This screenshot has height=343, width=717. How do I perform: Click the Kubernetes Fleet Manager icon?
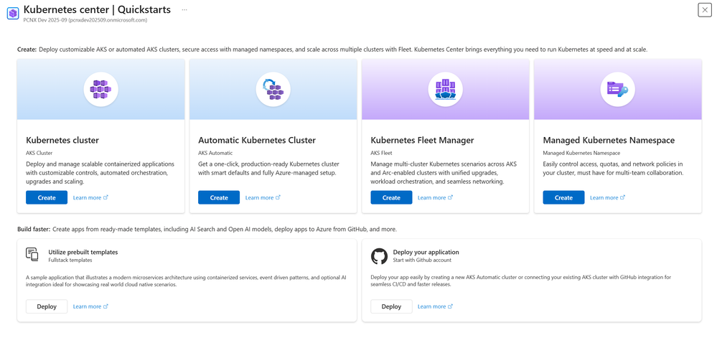[445, 90]
